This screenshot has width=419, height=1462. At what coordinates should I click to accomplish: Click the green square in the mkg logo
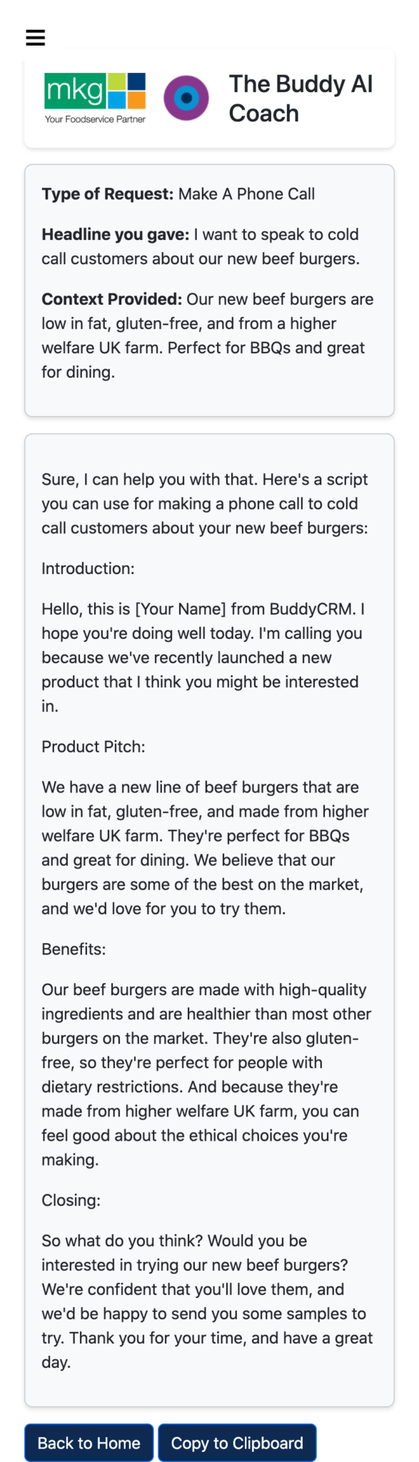pyautogui.click(x=116, y=81)
